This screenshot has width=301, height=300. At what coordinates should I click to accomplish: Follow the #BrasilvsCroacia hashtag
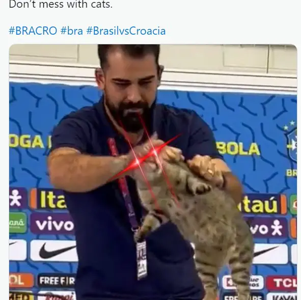(126, 31)
